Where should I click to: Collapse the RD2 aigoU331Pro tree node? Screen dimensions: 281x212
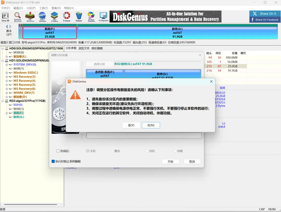3,101
